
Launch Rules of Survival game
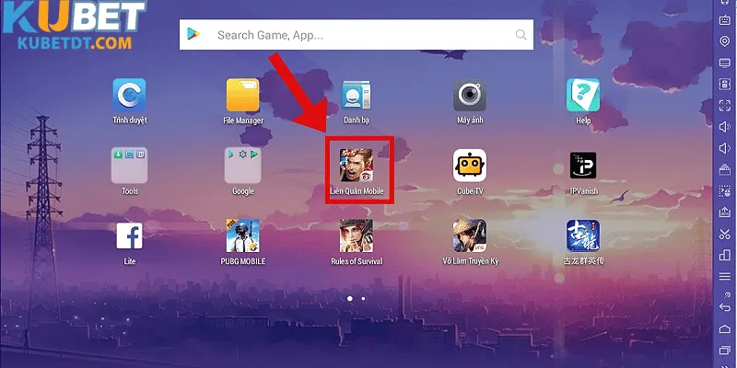[x=357, y=236]
